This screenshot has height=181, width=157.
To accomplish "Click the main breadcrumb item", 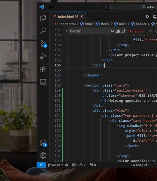I will point(123,24).
